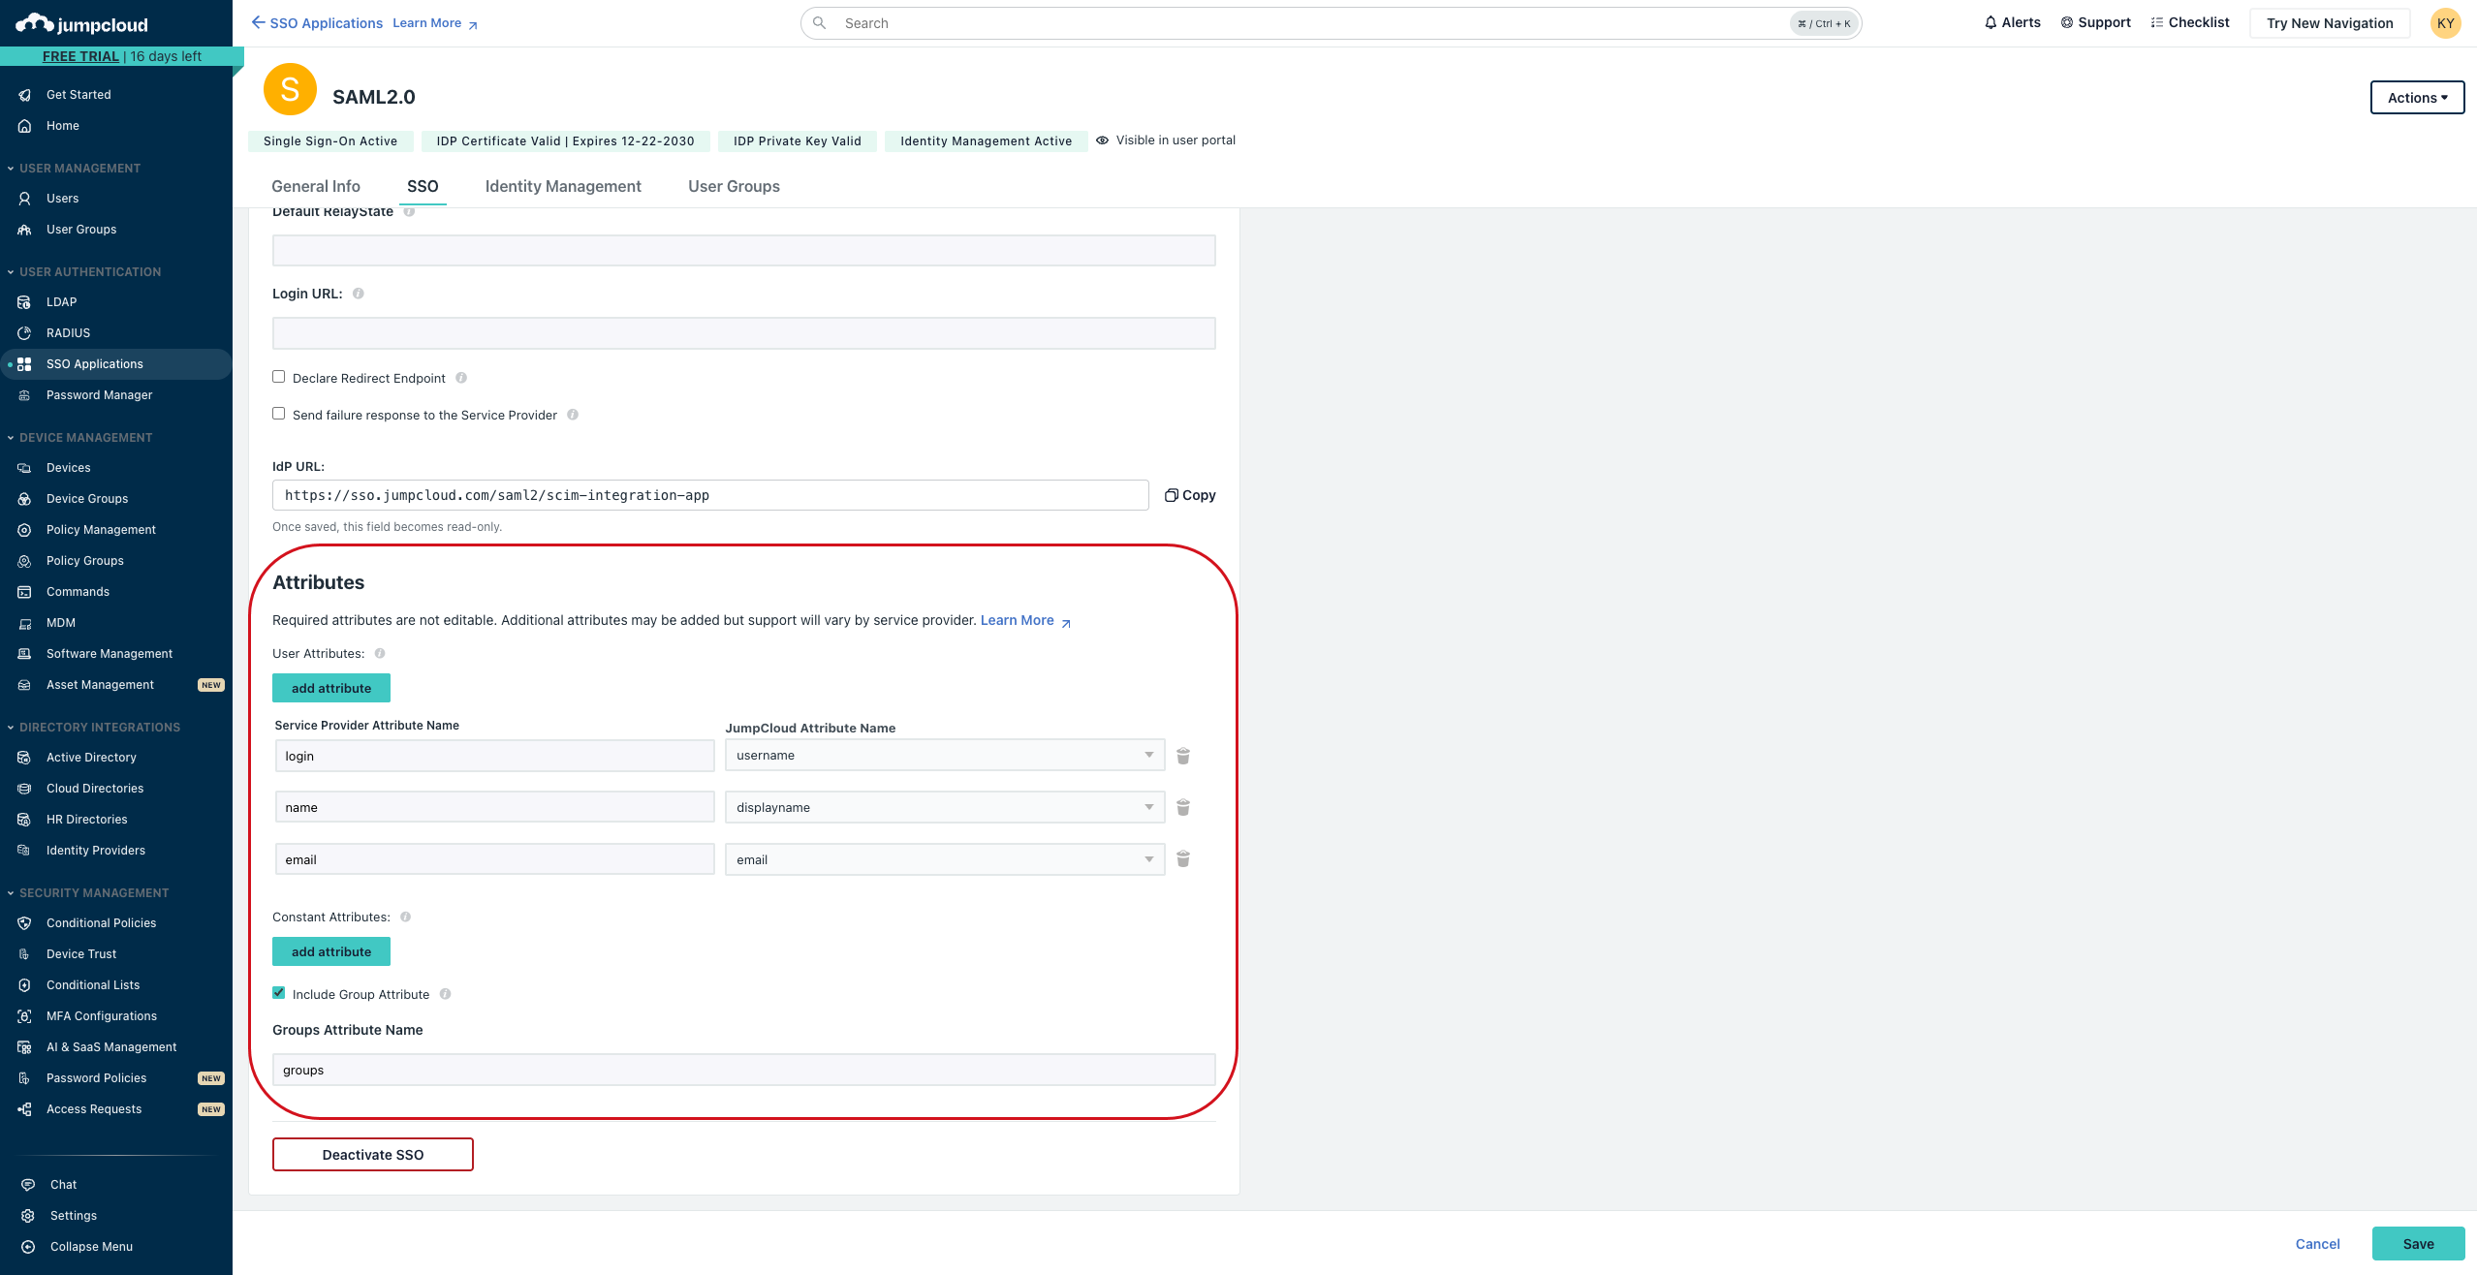
Task: Open Alerts bell in top bar
Action: point(2013,22)
